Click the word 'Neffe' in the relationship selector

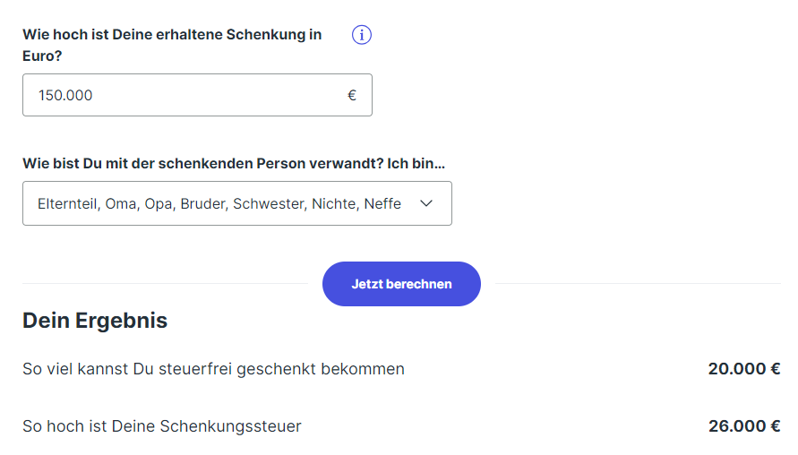pyautogui.click(x=382, y=203)
